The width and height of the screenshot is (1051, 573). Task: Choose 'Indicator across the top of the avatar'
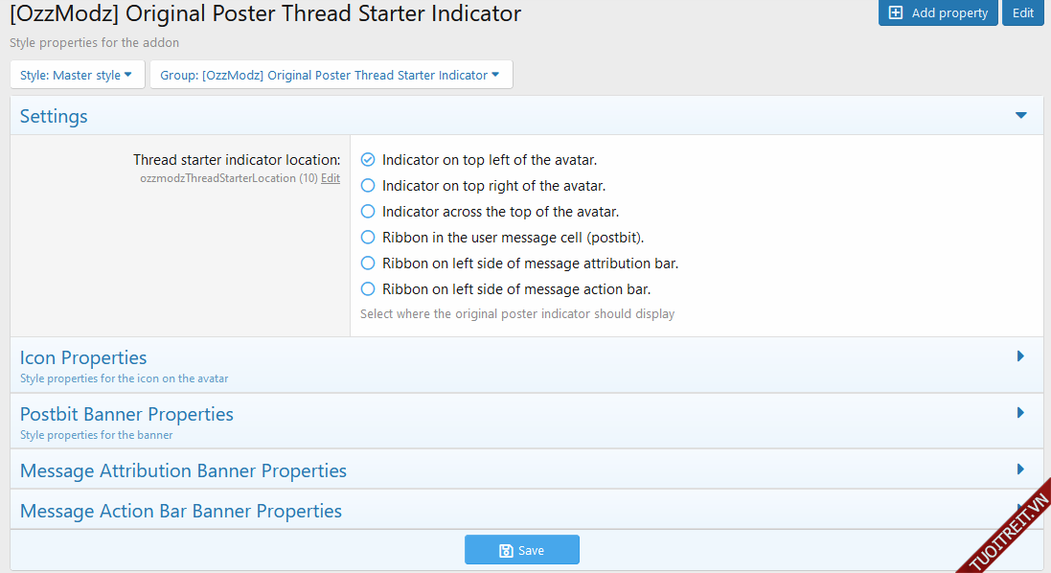(368, 212)
